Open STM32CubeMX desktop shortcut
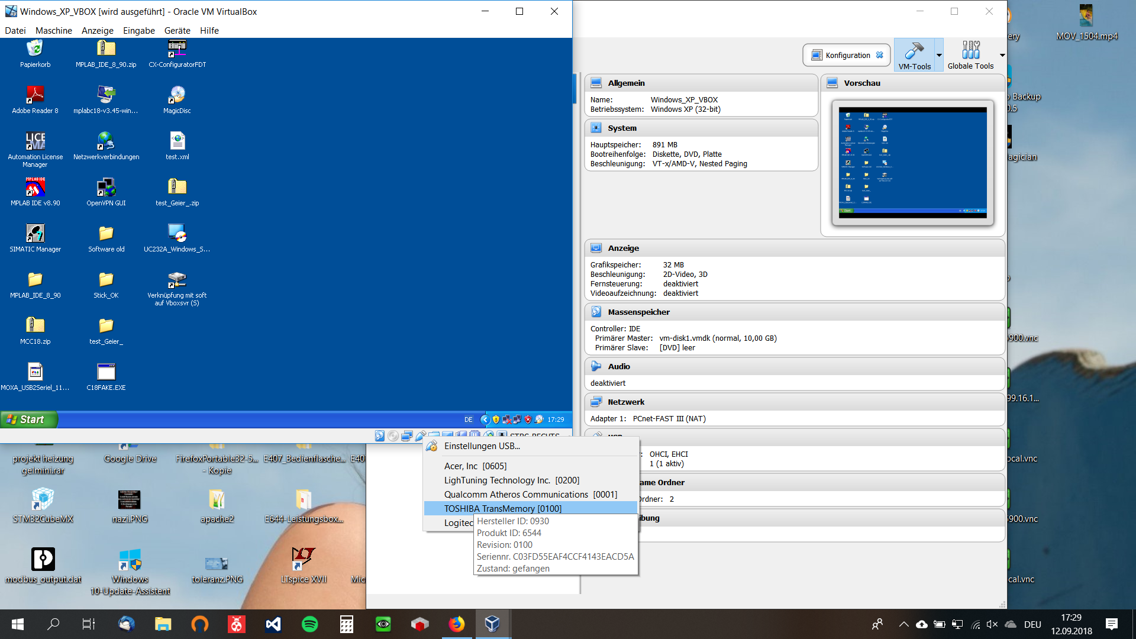This screenshot has width=1136, height=639. pos(43,506)
